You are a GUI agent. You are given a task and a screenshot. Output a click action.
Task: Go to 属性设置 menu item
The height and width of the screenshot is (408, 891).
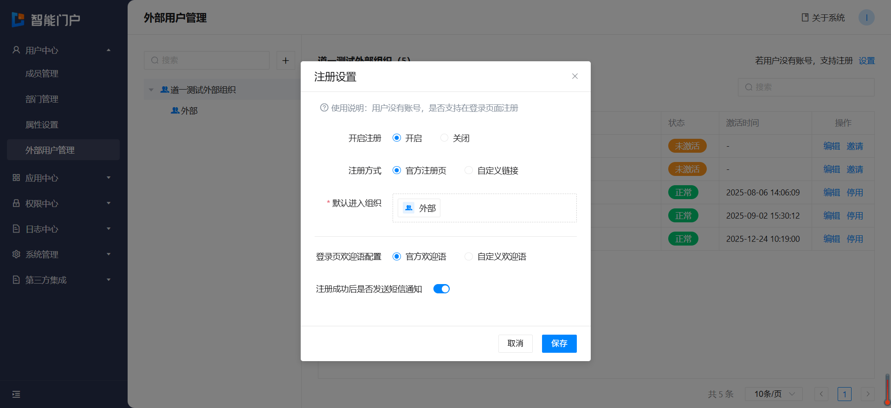[42, 124]
